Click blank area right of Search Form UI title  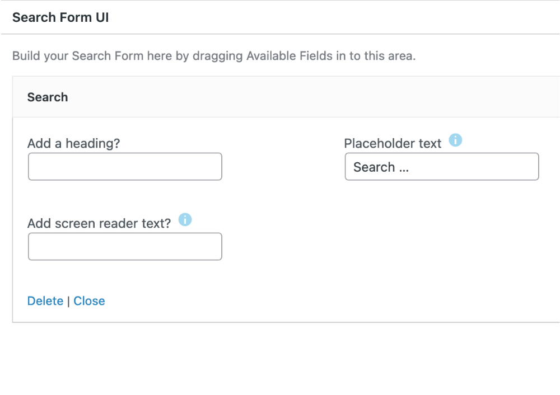tap(336, 17)
